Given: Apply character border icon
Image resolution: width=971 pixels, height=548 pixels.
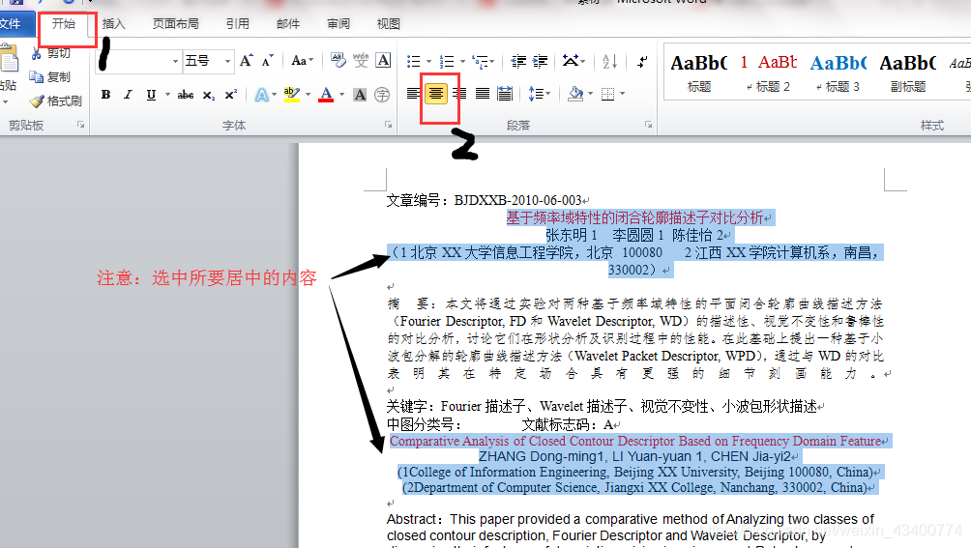Looking at the screenshot, I should (383, 60).
